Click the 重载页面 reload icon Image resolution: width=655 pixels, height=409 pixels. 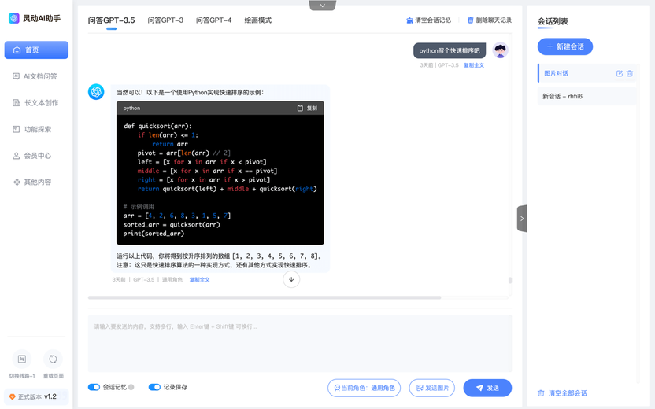[53, 359]
